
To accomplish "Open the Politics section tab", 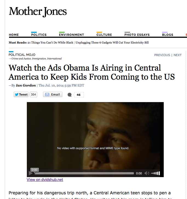I will click(x=39, y=35).
